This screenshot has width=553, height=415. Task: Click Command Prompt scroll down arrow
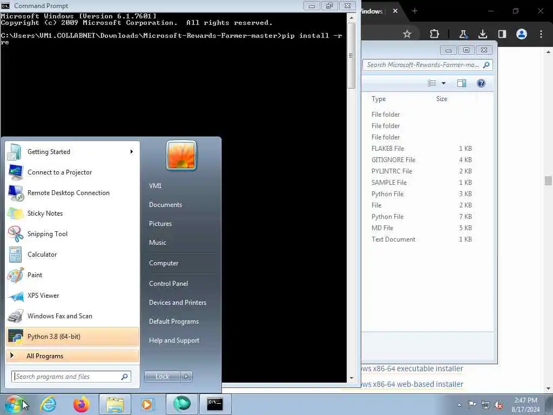tap(351, 378)
